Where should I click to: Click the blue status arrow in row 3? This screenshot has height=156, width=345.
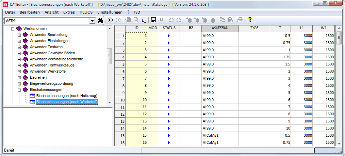(168, 50)
